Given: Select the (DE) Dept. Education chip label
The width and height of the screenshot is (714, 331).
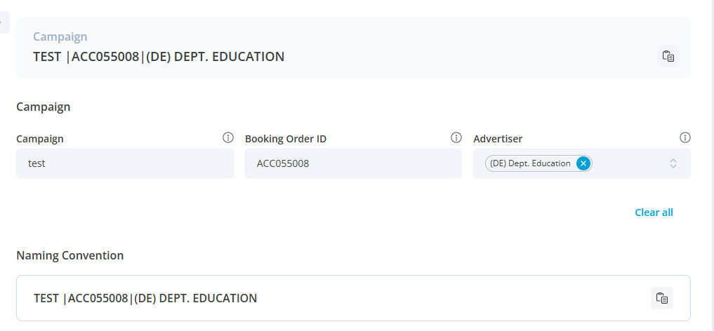Looking at the screenshot, I should click(x=530, y=163).
